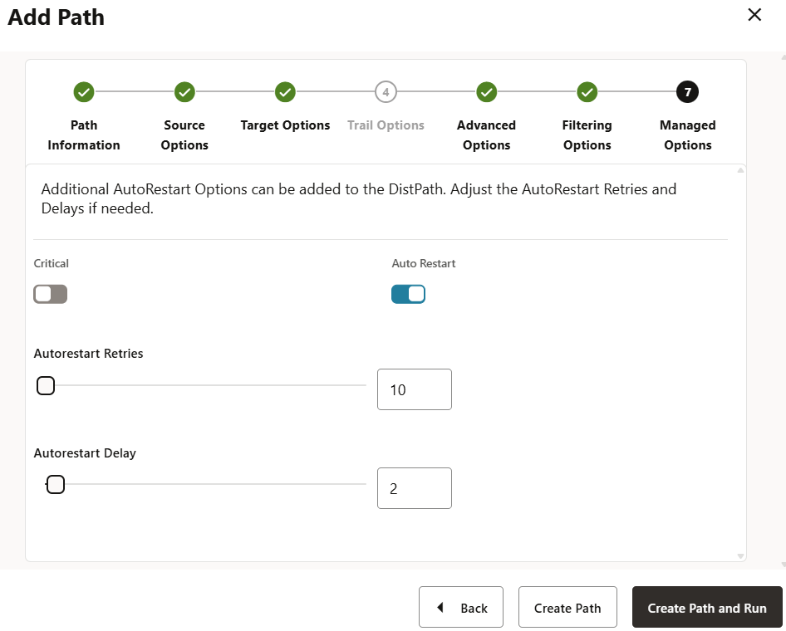Click the Autorestart Retries value field

(x=414, y=389)
